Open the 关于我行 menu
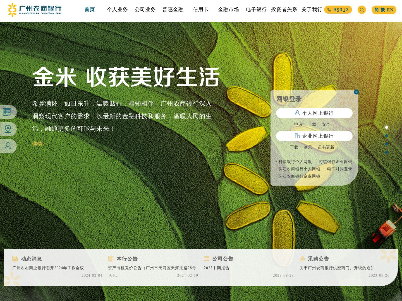The height and width of the screenshot is (301, 402). (x=312, y=9)
